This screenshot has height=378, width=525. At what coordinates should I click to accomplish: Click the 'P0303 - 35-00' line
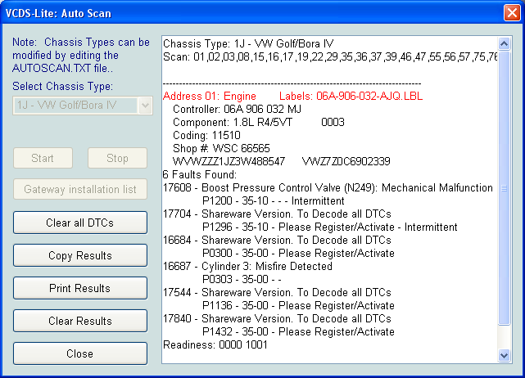(x=242, y=279)
